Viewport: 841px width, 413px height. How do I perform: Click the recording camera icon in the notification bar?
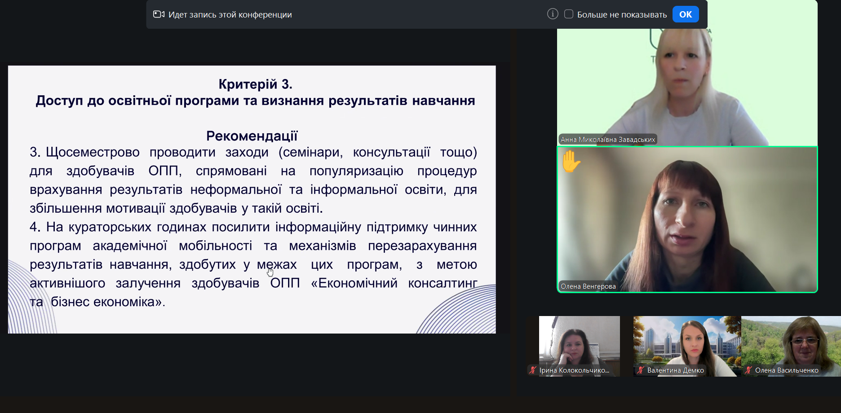coord(159,14)
